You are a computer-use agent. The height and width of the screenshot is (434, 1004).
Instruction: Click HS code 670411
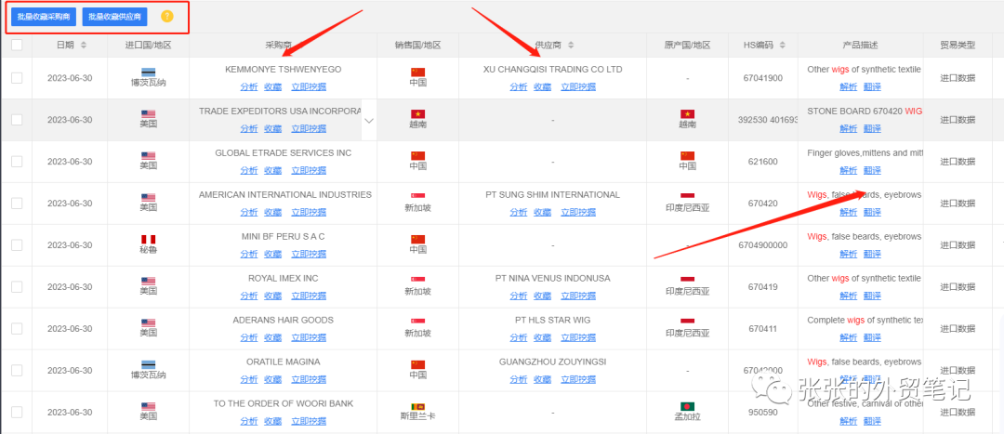pyautogui.click(x=763, y=328)
